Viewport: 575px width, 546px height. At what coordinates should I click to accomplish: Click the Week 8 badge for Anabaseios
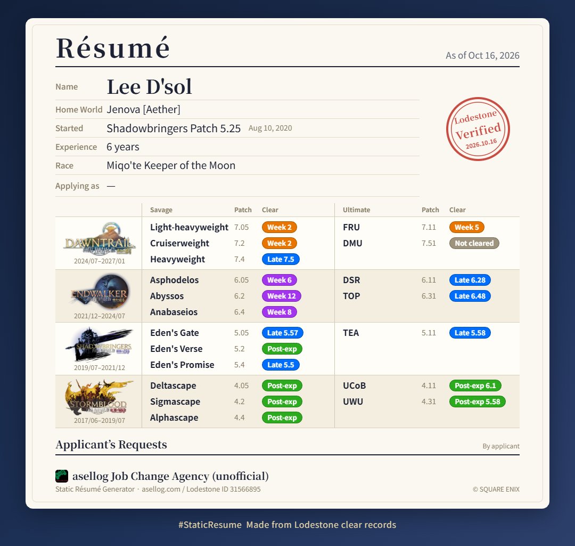[280, 312]
